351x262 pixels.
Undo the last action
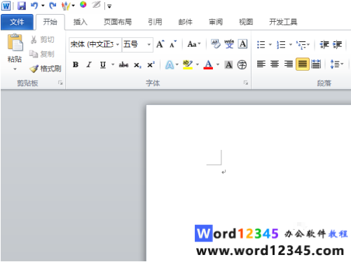[x=34, y=6]
